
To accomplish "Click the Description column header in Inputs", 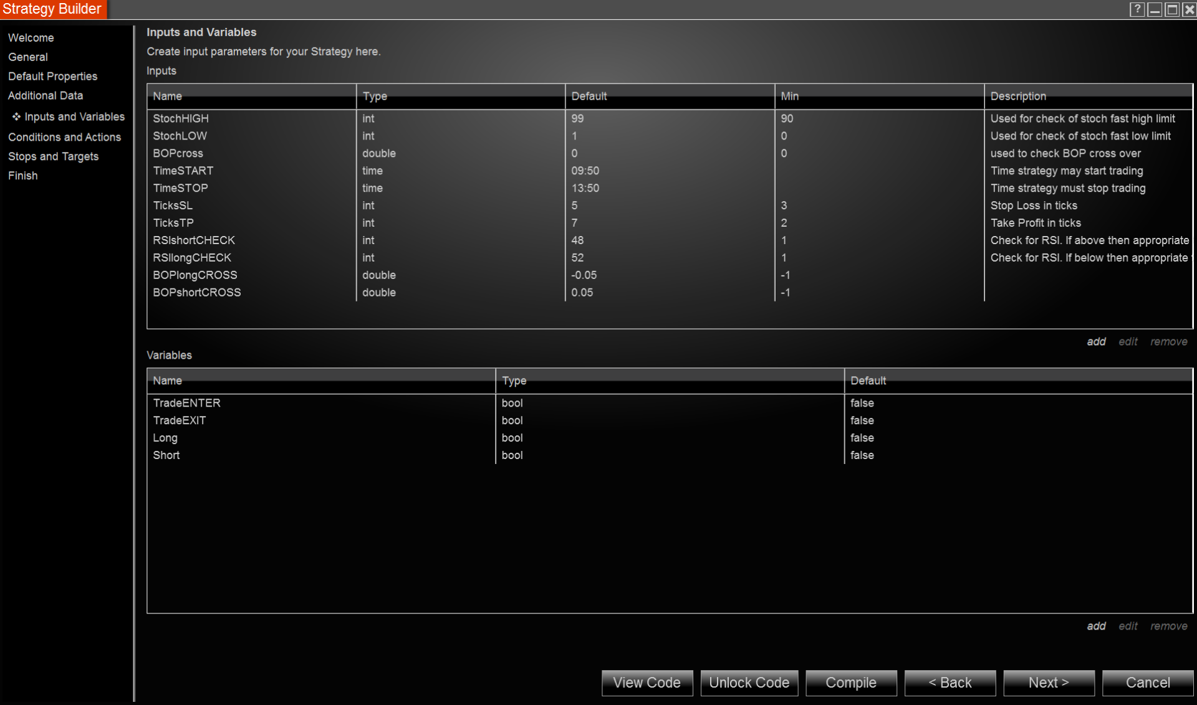I will pos(1017,97).
